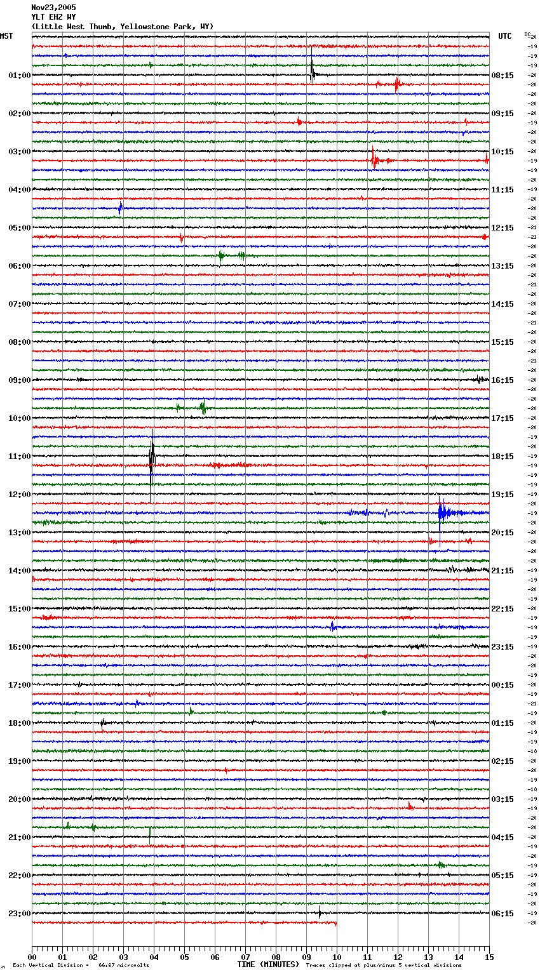Screen dimensions: 540x974
Task: Select the 20:00 MST row label
Action: coord(20,799)
